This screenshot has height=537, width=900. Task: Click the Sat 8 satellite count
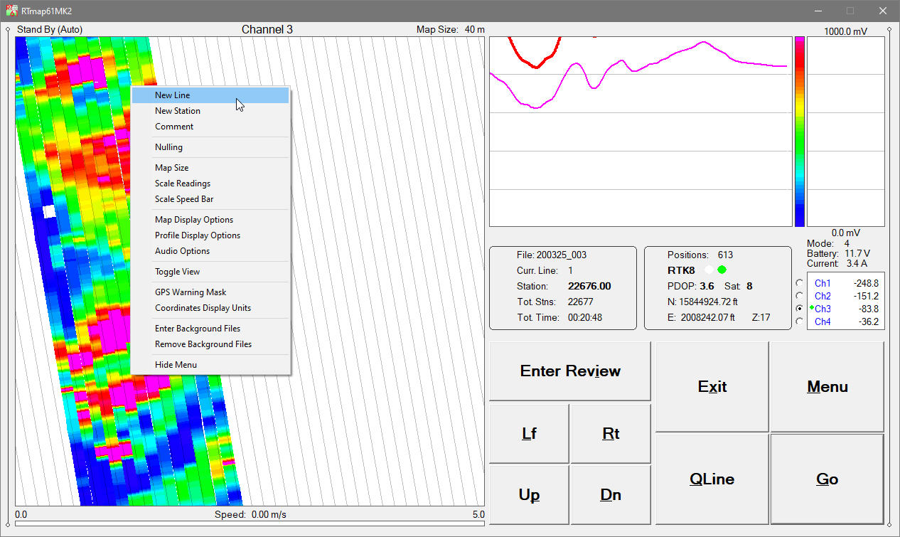click(x=739, y=286)
